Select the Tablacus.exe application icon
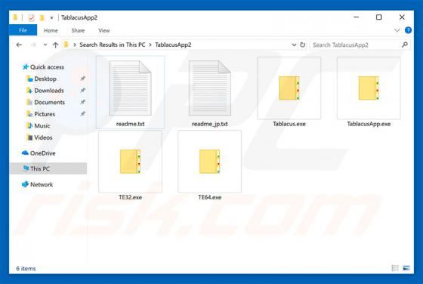The image size is (423, 284). [289, 88]
